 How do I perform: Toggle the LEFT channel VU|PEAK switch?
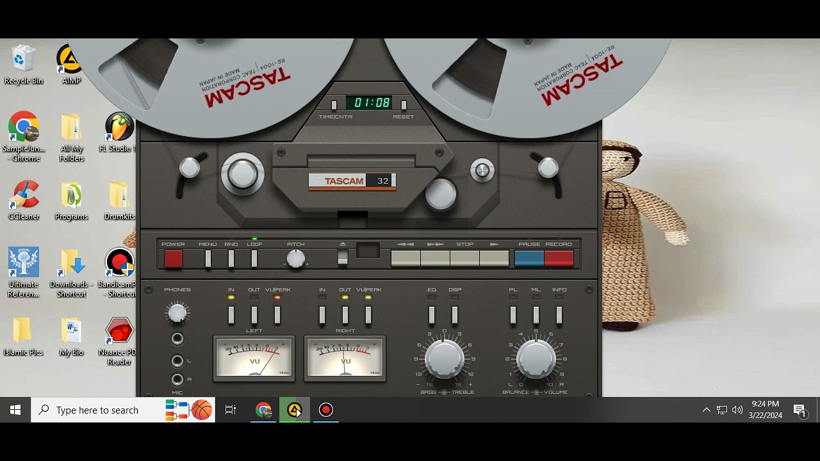277,315
